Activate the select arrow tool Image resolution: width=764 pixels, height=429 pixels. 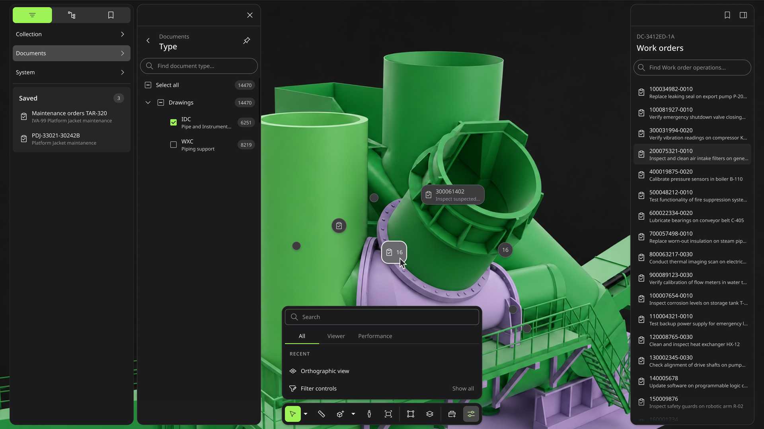click(292, 414)
